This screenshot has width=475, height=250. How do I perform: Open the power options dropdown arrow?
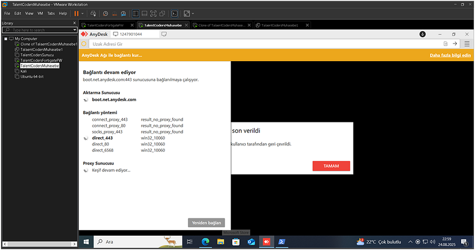tap(82, 14)
